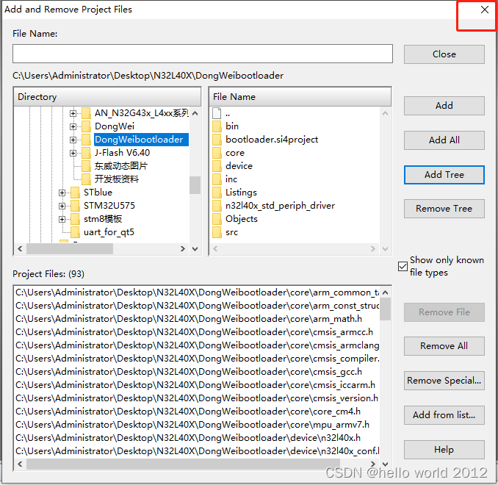Viewport: 498px width, 485px height.
Task: Open the Help button
Action: pos(444,450)
